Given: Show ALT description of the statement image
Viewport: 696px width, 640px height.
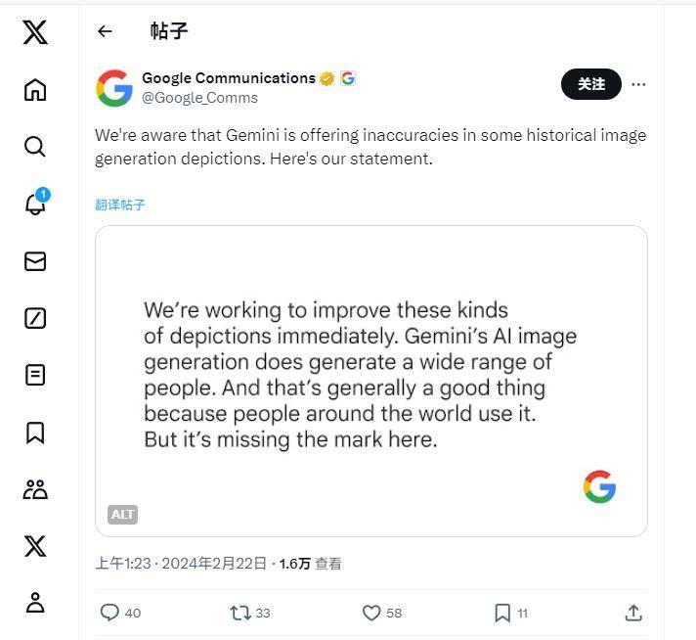Looking at the screenshot, I should (x=122, y=515).
